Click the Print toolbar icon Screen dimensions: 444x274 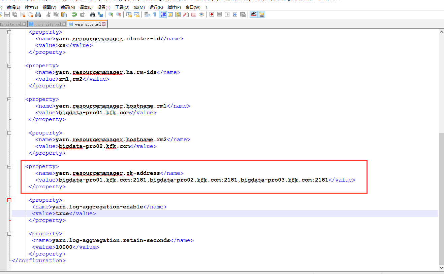coord(38,14)
